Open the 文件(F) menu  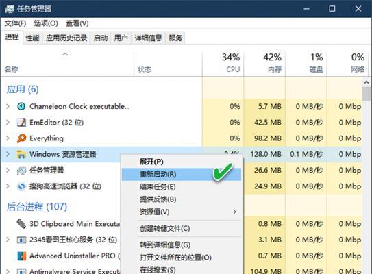click(16, 23)
